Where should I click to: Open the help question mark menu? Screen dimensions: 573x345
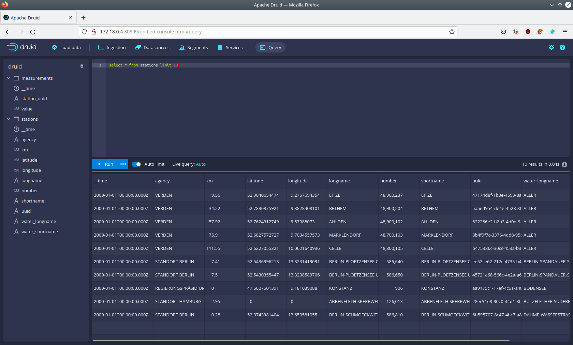click(562, 47)
